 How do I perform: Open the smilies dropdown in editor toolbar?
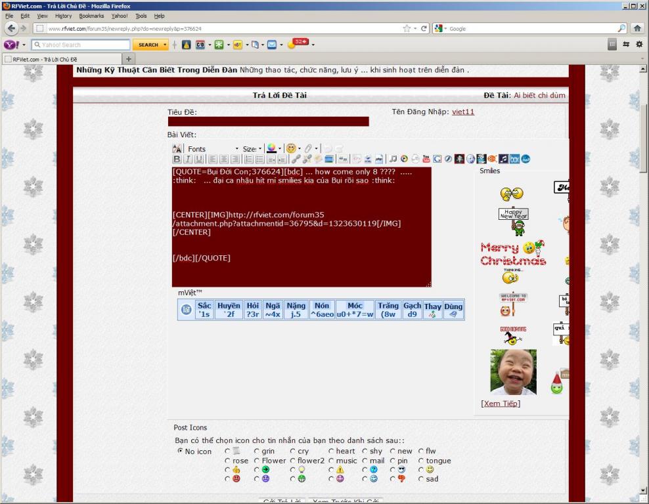(x=293, y=149)
